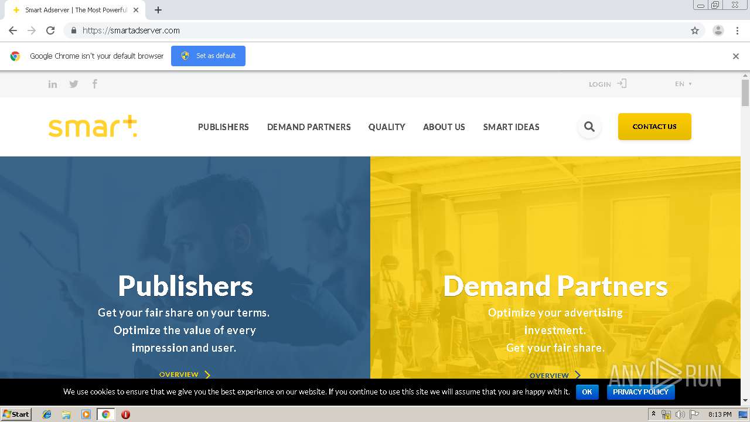Close the Smart Adserver tab

coord(136,10)
